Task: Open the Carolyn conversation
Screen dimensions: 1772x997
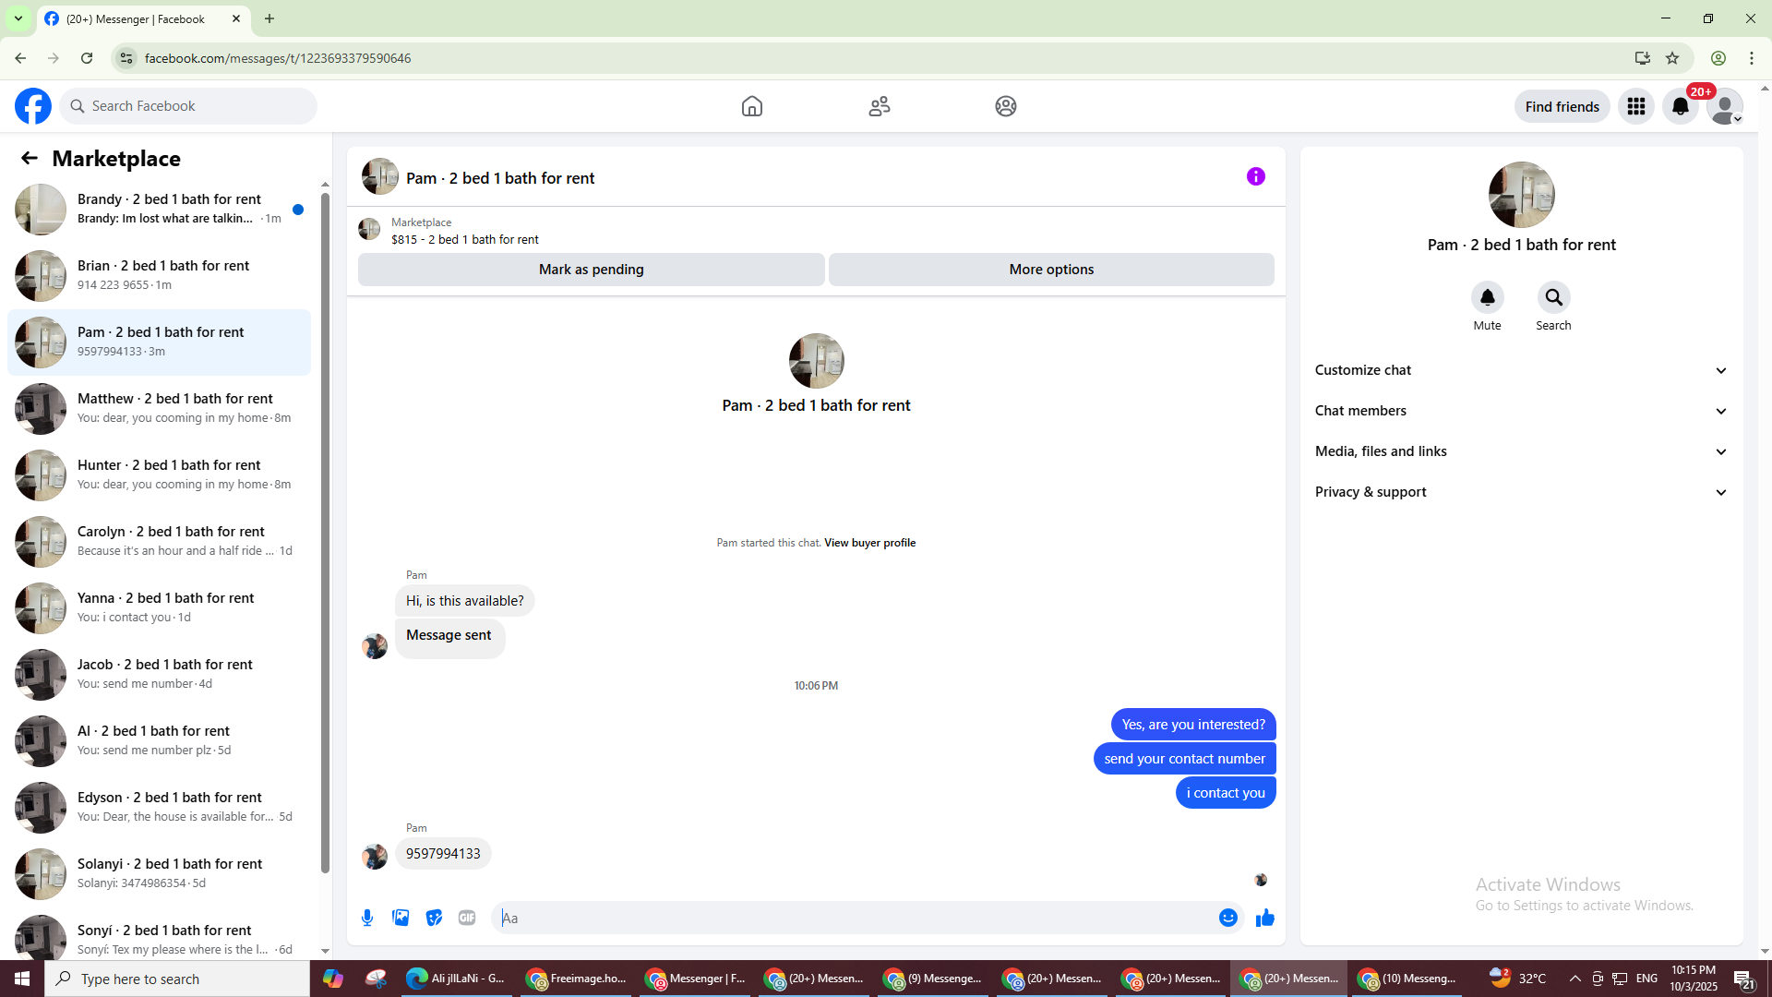Action: [159, 541]
